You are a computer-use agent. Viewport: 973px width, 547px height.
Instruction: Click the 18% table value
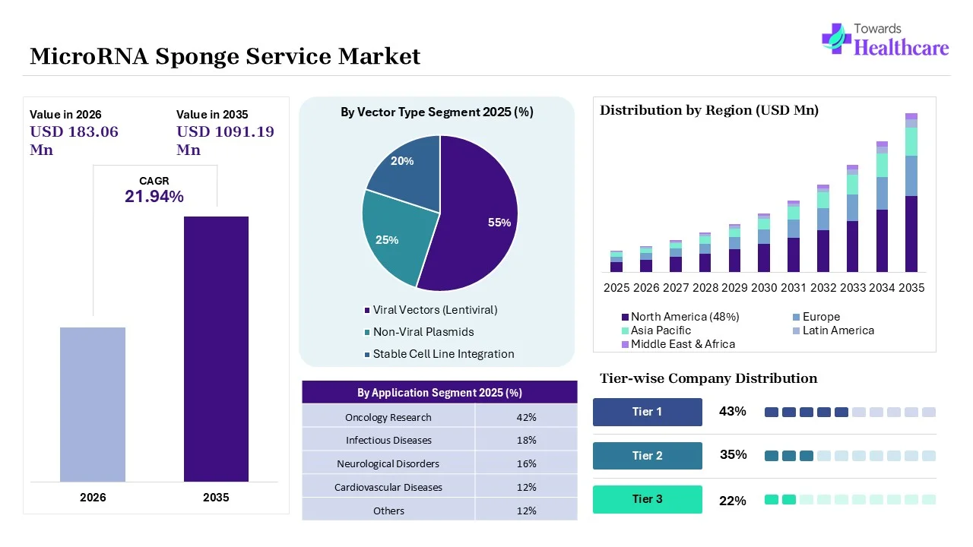point(526,440)
